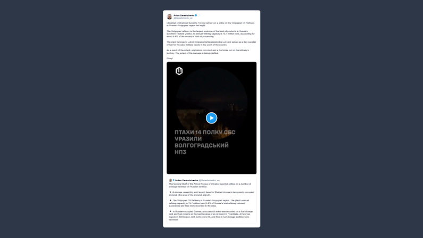
Task: Open the @Gerashchenko_en handle under author name
Action: point(183,18)
